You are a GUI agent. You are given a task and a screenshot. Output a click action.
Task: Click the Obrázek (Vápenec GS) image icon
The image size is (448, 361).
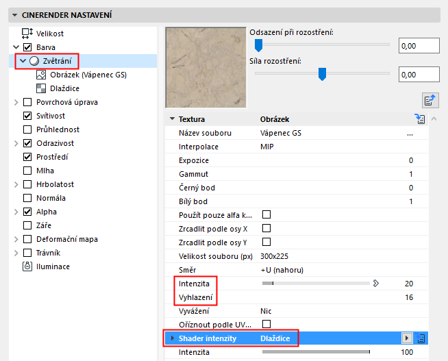click(x=40, y=75)
